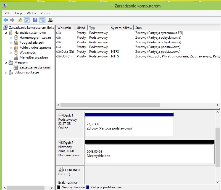Click the Forward arrow toolbar icon
The width and height of the screenshot is (221, 190).
pos(12,20)
